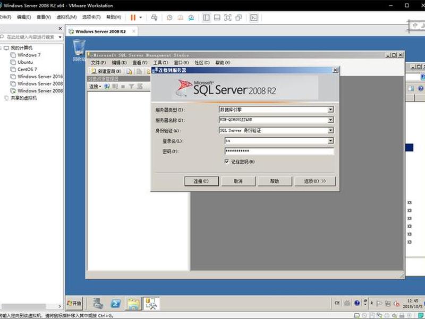Image resolution: width=425 pixels, height=319 pixels.
Task: Click the blue help icon in tray
Action: pos(357,303)
